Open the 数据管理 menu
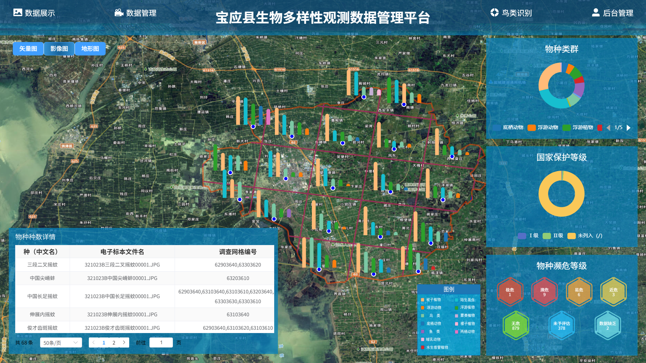 [x=135, y=13]
